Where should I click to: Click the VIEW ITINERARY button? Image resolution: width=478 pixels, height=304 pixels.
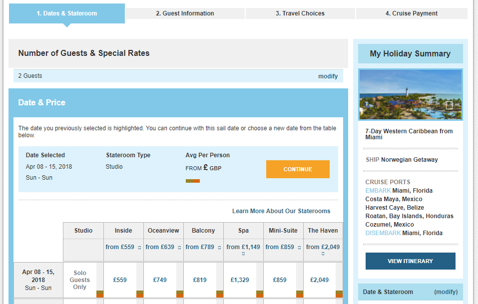[411, 261]
